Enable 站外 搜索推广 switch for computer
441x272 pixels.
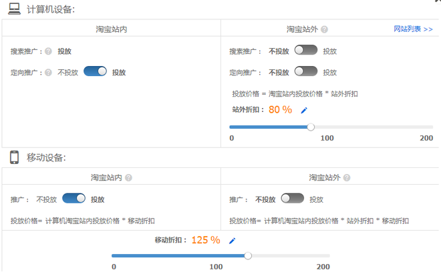(x=305, y=50)
